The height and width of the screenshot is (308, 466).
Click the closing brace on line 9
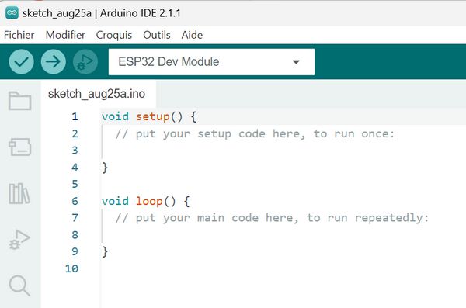(105, 252)
